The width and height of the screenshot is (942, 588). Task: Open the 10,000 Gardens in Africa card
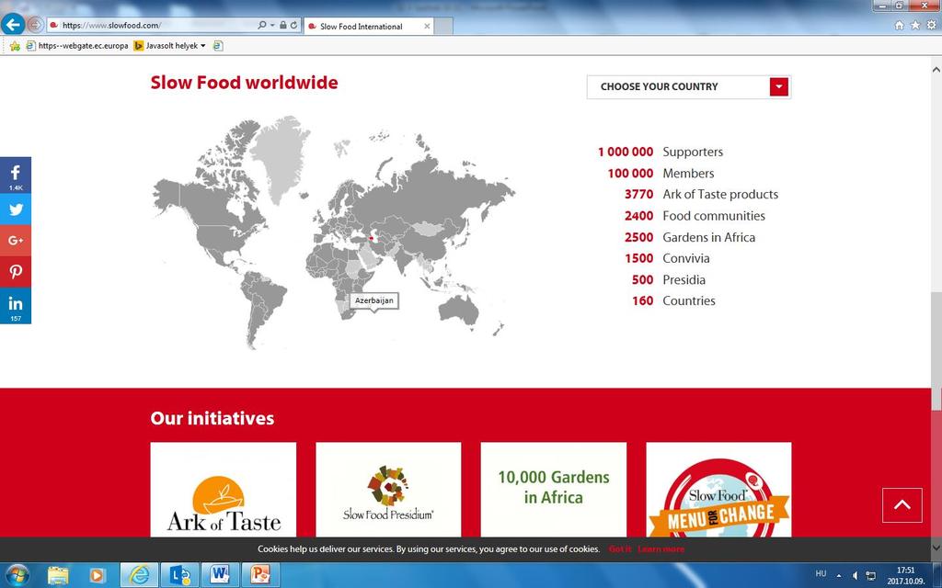click(553, 490)
